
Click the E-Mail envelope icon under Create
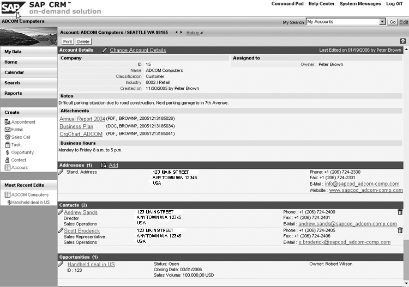(8, 130)
